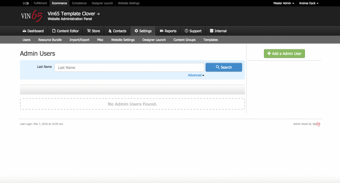The image size is (340, 183).
Task: Click the Internal database icon
Action: click(211, 31)
